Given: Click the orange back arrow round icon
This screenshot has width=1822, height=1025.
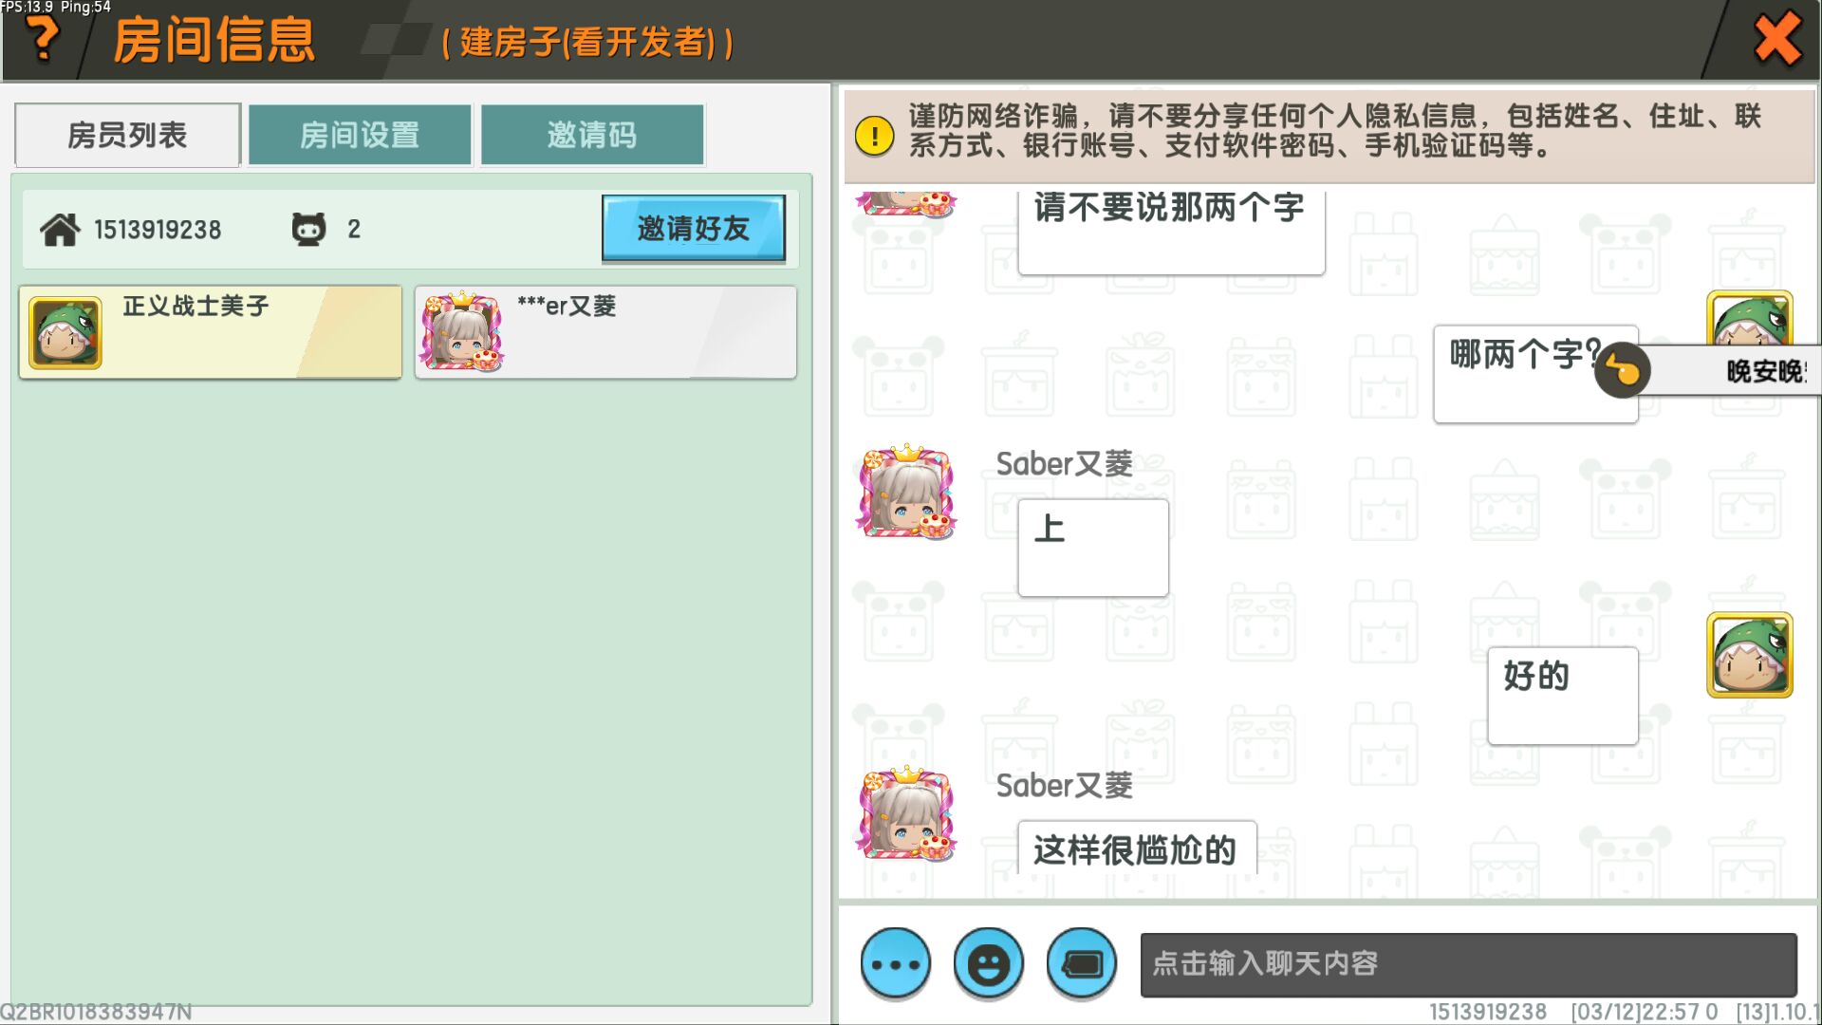Looking at the screenshot, I should [x=1622, y=369].
